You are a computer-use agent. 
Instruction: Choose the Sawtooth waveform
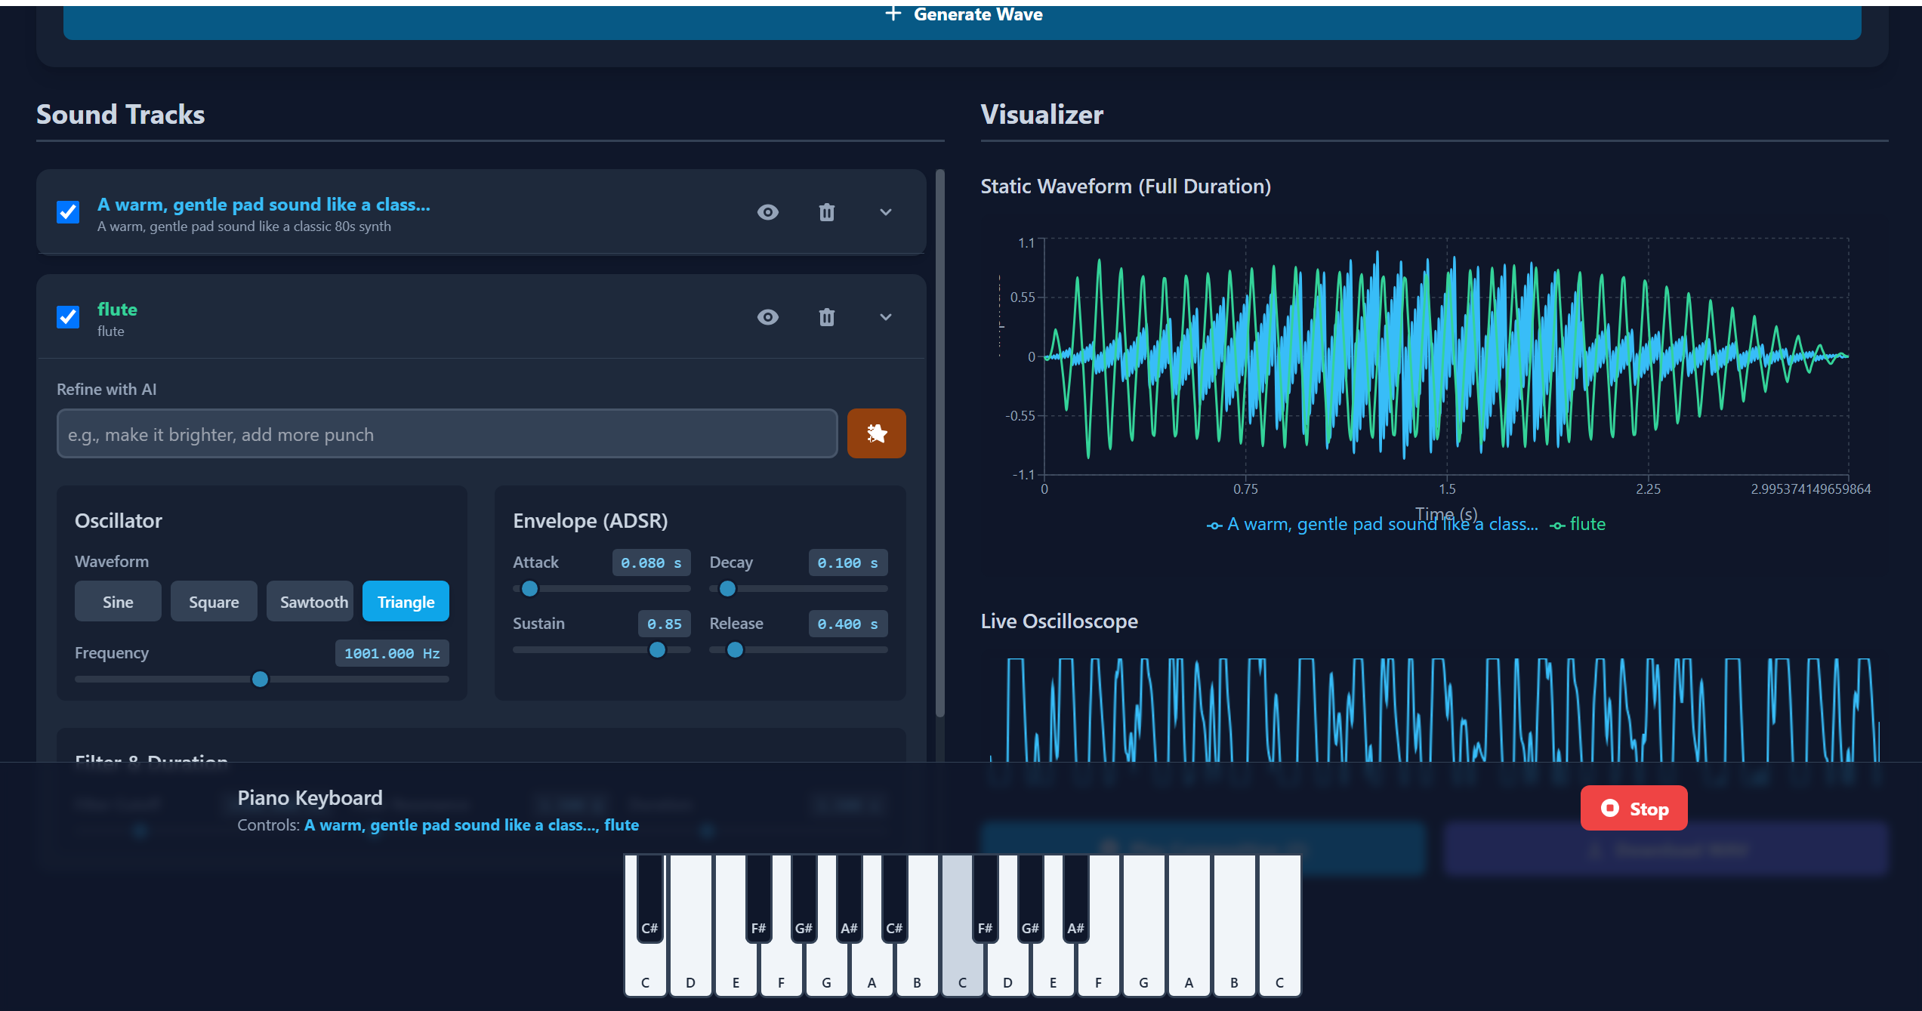pos(310,602)
